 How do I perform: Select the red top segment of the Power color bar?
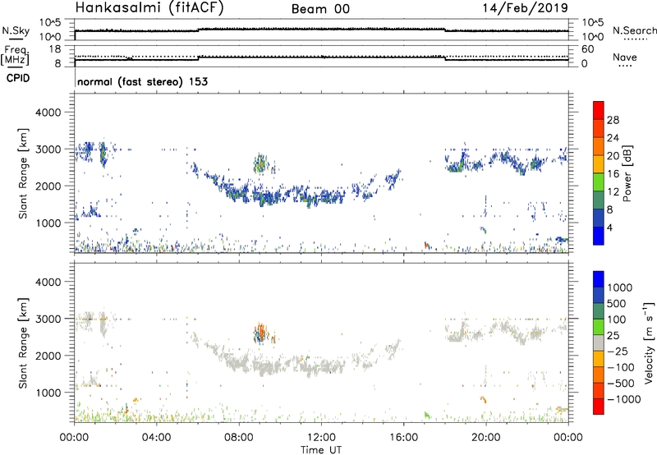pyautogui.click(x=599, y=111)
